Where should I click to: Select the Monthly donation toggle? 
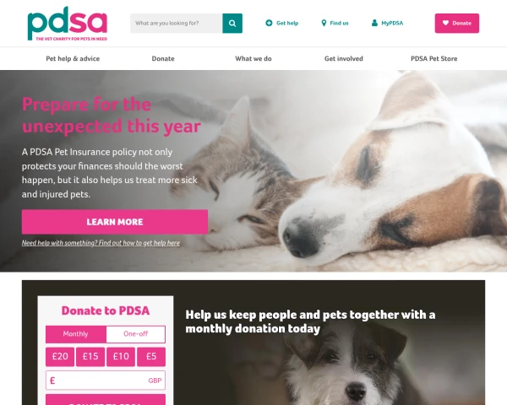point(76,334)
